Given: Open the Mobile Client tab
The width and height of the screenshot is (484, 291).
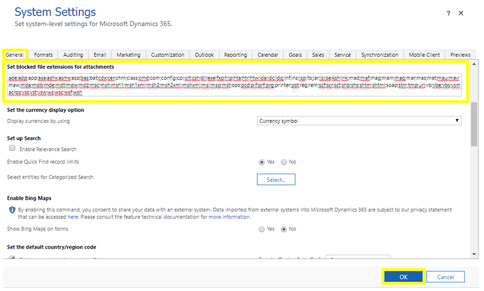Looking at the screenshot, I should click(x=425, y=55).
